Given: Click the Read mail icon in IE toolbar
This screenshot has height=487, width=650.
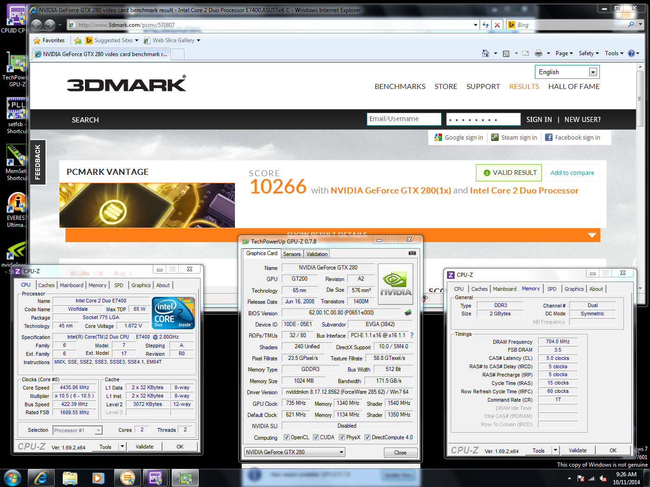Looking at the screenshot, I should click(x=526, y=53).
